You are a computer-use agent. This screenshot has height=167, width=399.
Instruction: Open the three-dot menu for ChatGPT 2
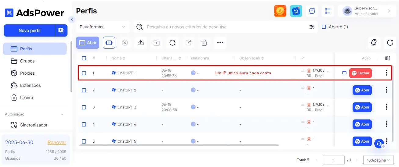pyautogui.click(x=386, y=90)
